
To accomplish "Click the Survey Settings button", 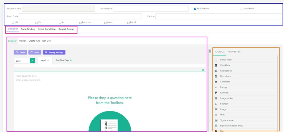I will tap(54, 52).
